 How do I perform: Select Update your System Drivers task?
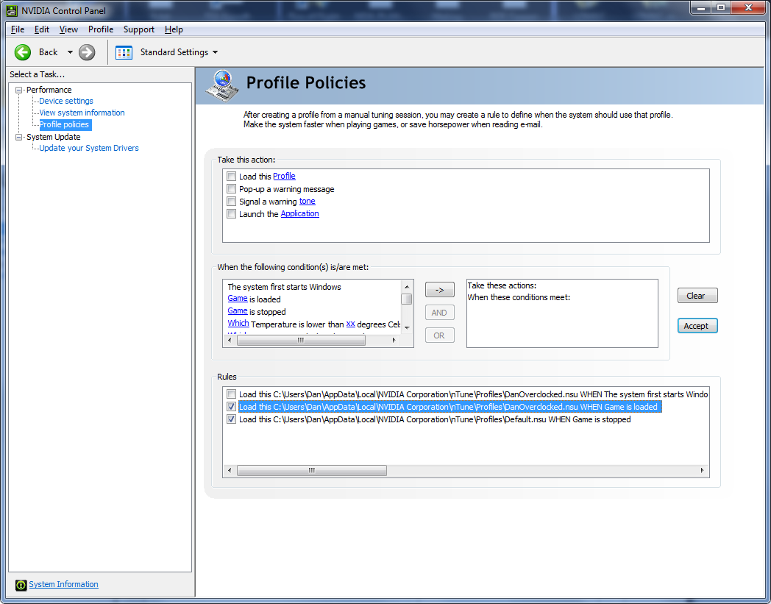click(x=88, y=148)
